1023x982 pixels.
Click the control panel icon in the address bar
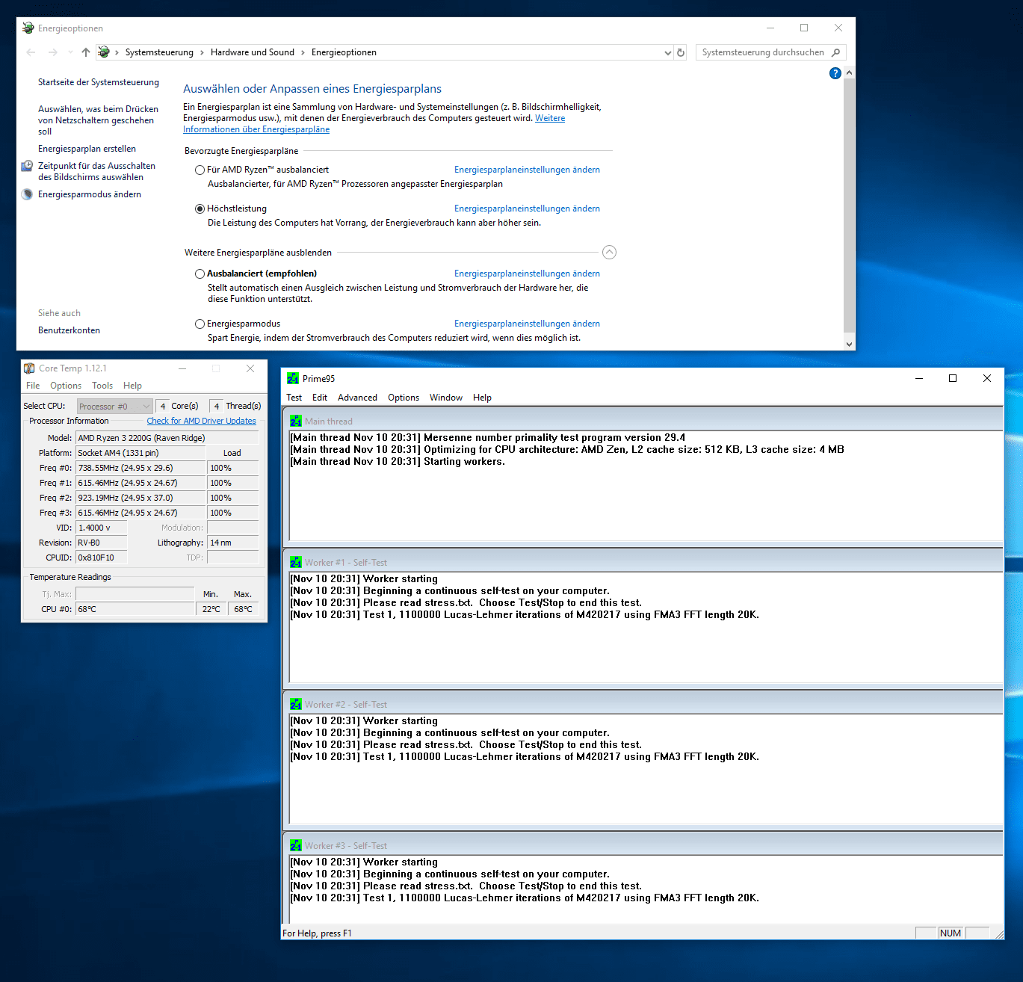[104, 52]
